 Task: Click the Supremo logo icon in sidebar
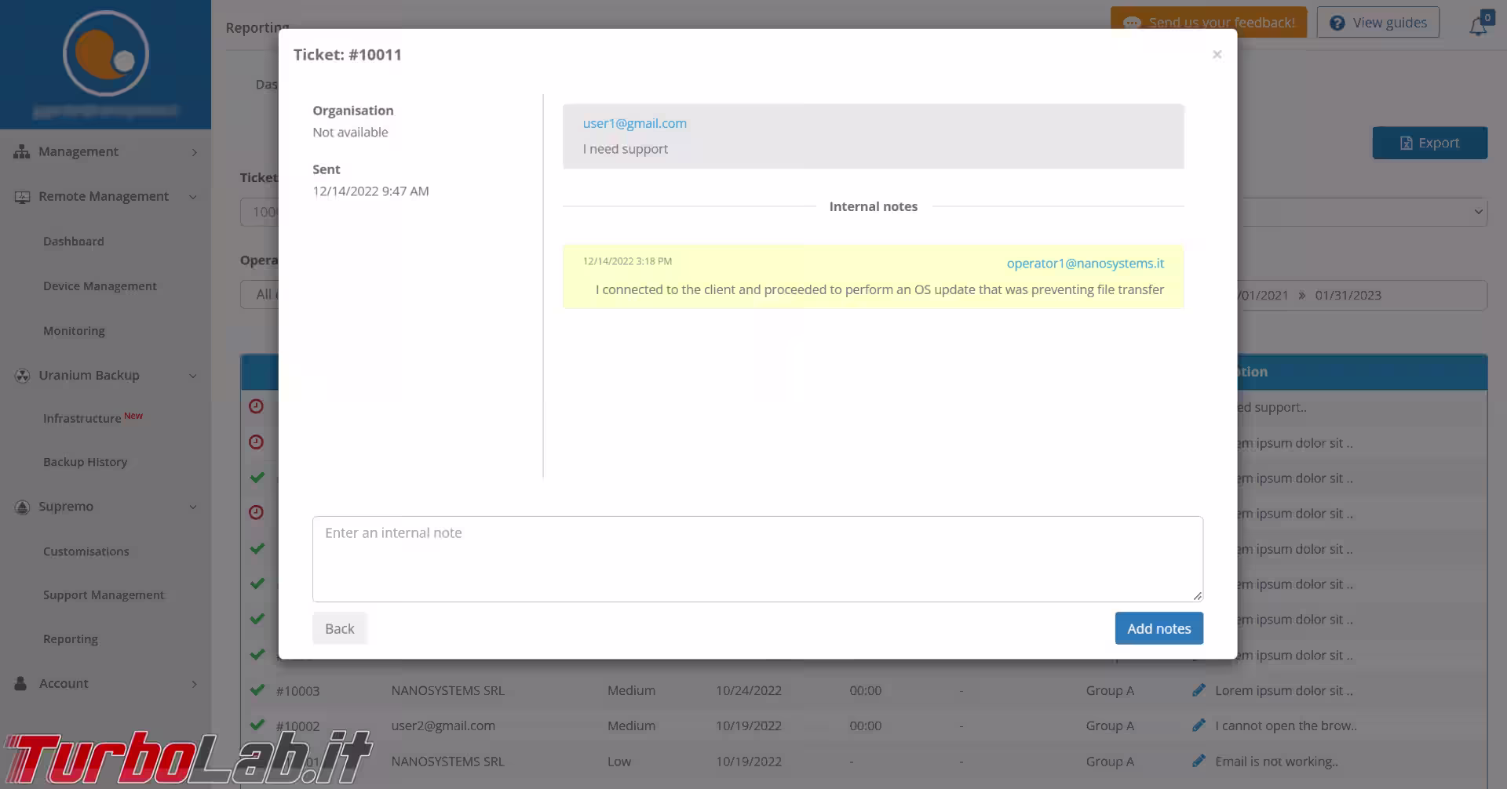click(22, 507)
